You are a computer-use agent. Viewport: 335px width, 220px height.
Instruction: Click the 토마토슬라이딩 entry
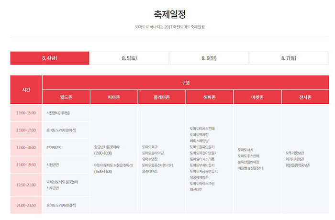[153, 153]
